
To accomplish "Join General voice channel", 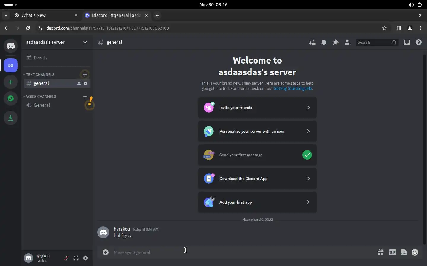I will coord(56,105).
